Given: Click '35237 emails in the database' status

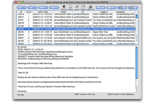Looking at the screenshot, I should pos(121,94).
